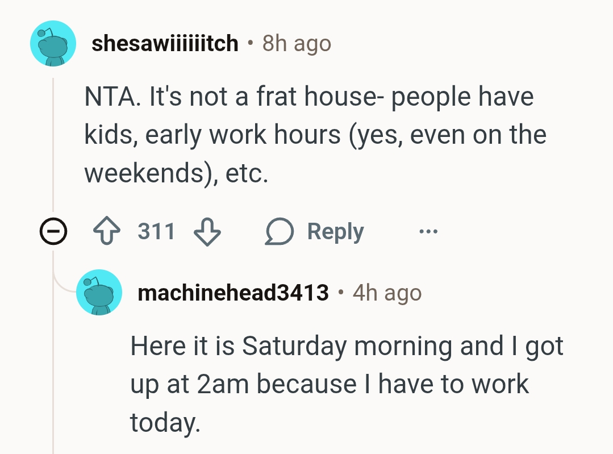Open the three-dot more options menu

pos(427,232)
